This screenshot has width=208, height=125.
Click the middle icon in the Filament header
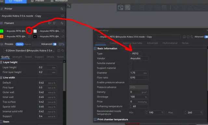click(55, 23)
